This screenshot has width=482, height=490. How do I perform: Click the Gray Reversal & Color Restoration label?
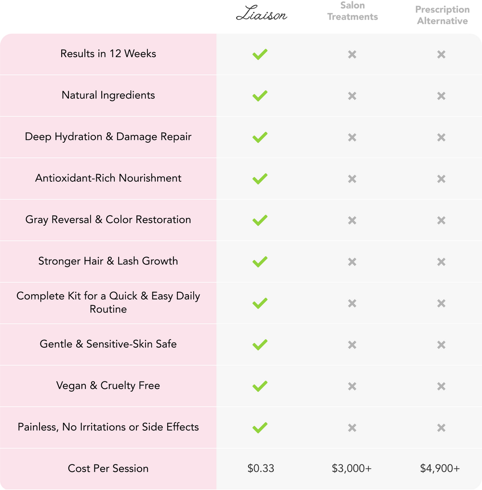(x=108, y=219)
